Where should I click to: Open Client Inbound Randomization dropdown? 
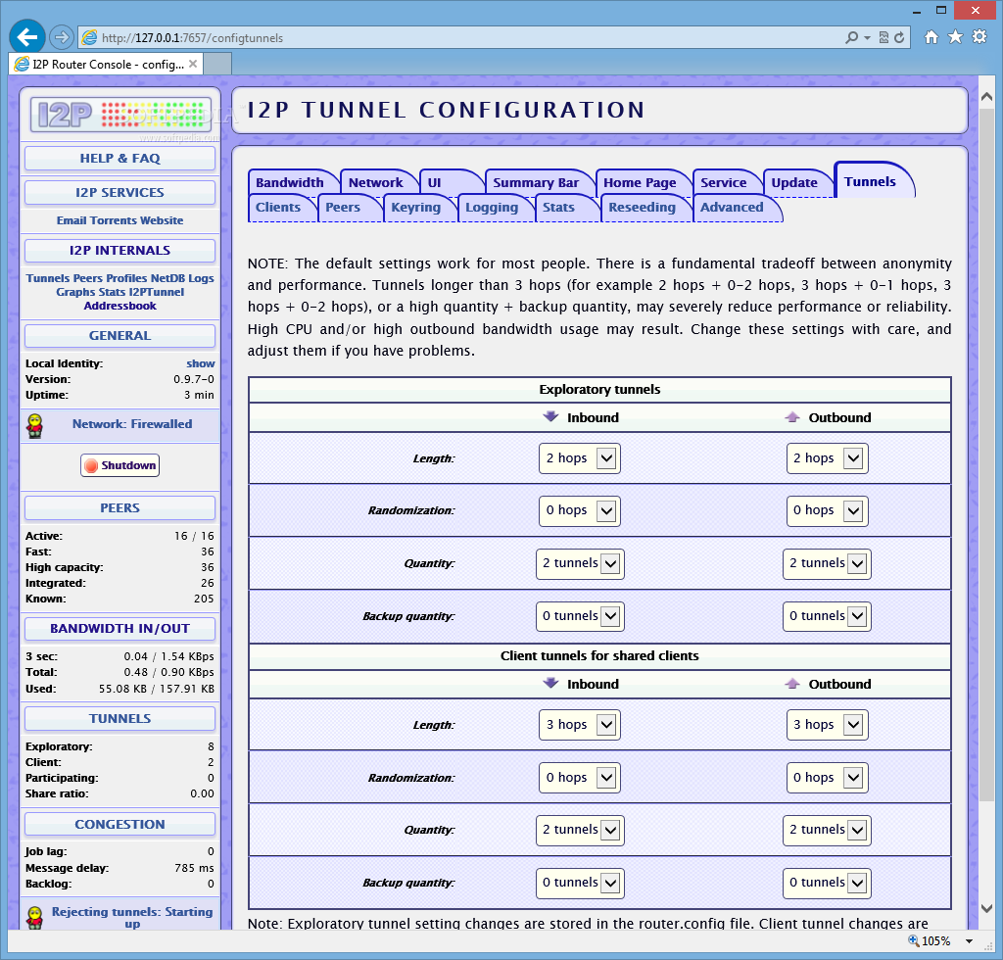coord(580,778)
